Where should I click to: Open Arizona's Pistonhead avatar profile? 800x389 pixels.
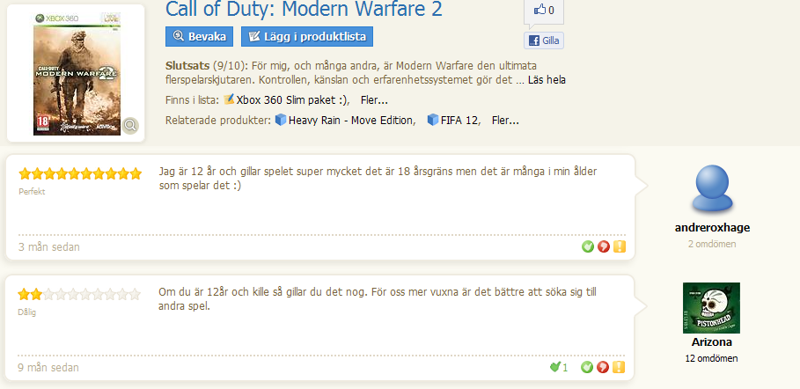(x=711, y=308)
